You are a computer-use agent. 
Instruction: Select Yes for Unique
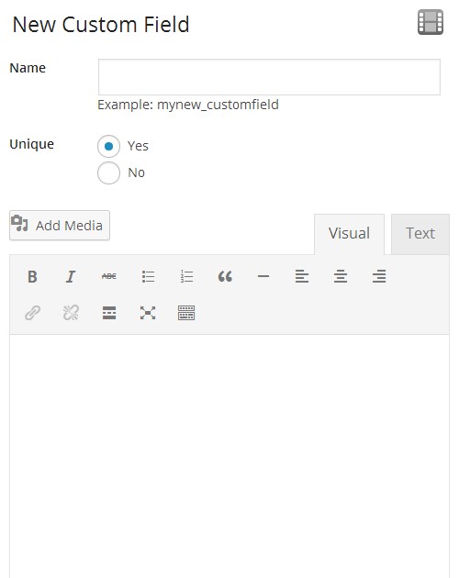[x=108, y=147]
